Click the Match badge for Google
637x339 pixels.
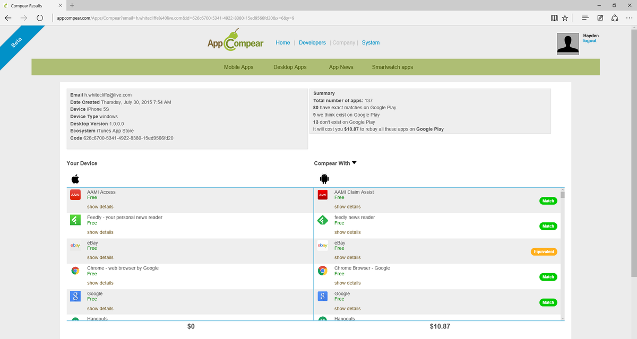[548, 302]
